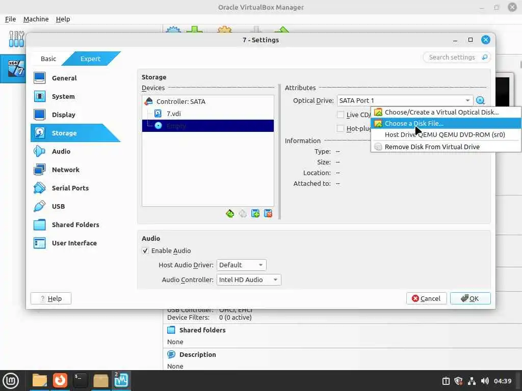
Task: Open the file manager from taskbar (first folder)
Action: (40, 380)
